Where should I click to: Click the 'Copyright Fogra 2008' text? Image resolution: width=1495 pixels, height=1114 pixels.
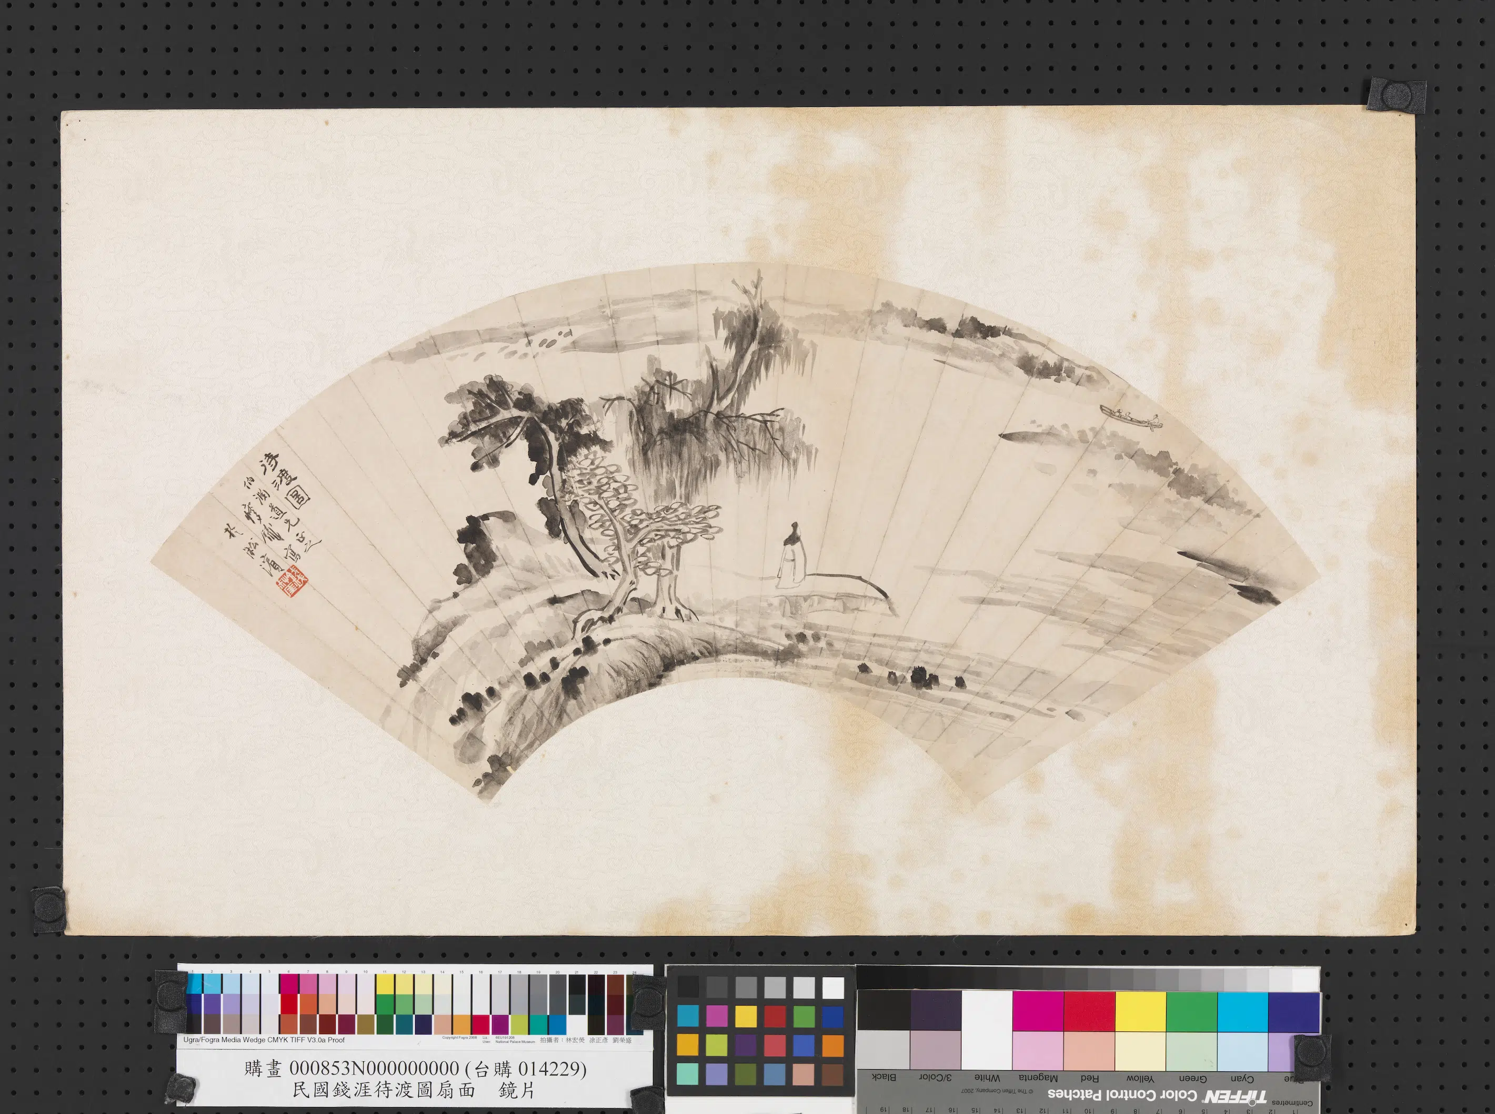(x=459, y=1037)
